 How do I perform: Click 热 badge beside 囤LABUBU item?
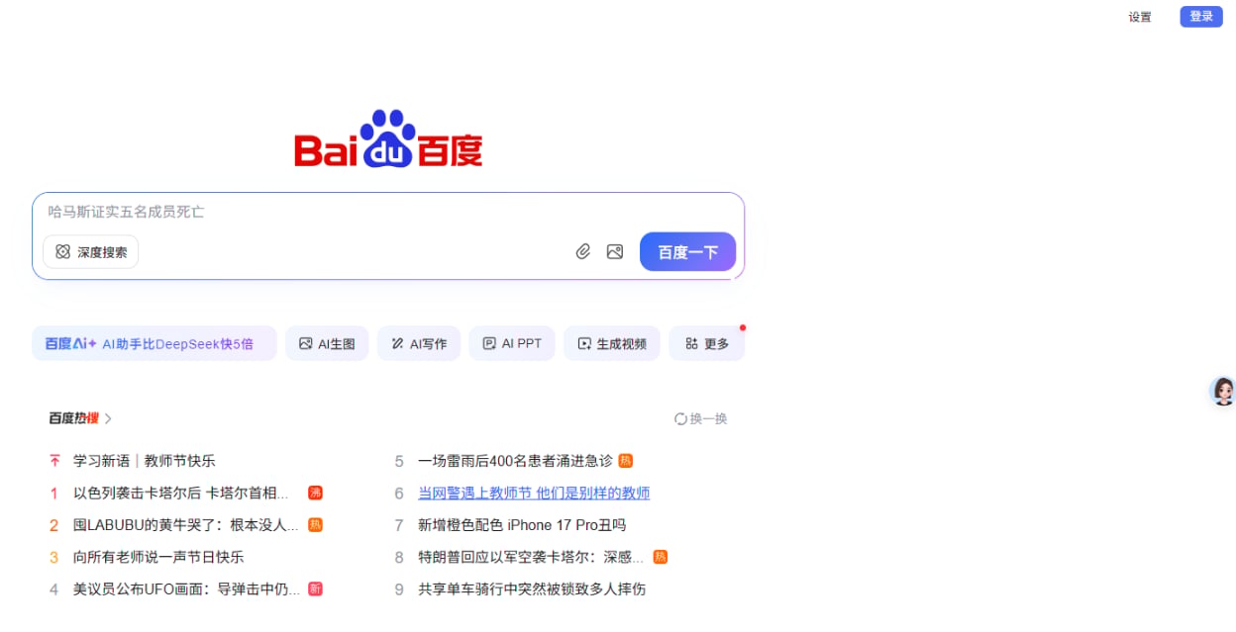coord(315,524)
